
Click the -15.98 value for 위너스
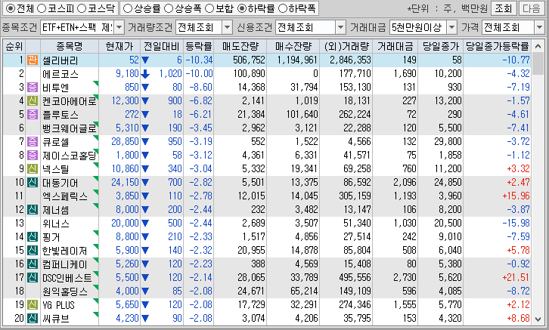(x=516, y=223)
